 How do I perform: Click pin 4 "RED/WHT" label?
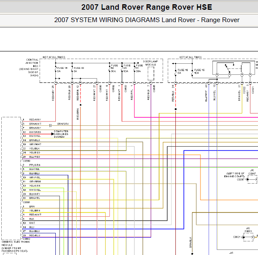tap(35, 215)
